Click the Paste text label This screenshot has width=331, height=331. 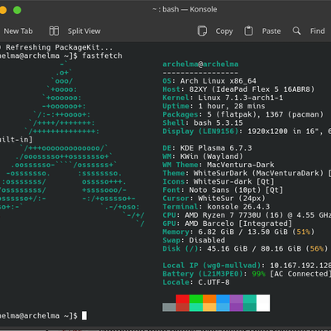pos(271,31)
